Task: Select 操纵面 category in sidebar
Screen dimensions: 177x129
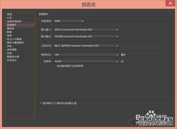Action: pos(11,29)
